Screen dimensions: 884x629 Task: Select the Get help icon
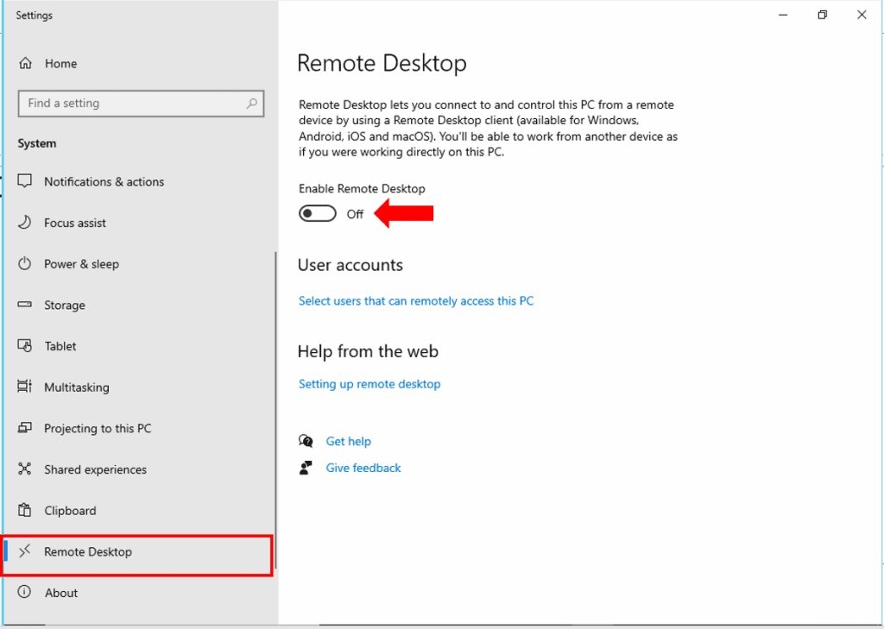pos(306,441)
